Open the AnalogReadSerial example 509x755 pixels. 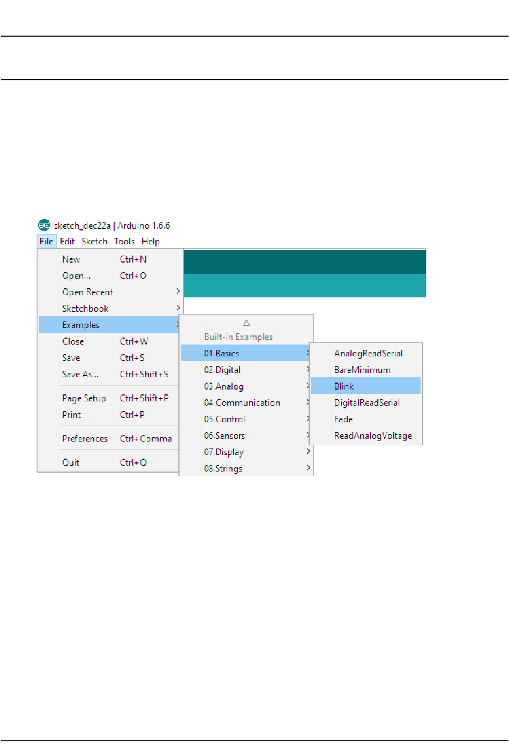pyautogui.click(x=368, y=353)
